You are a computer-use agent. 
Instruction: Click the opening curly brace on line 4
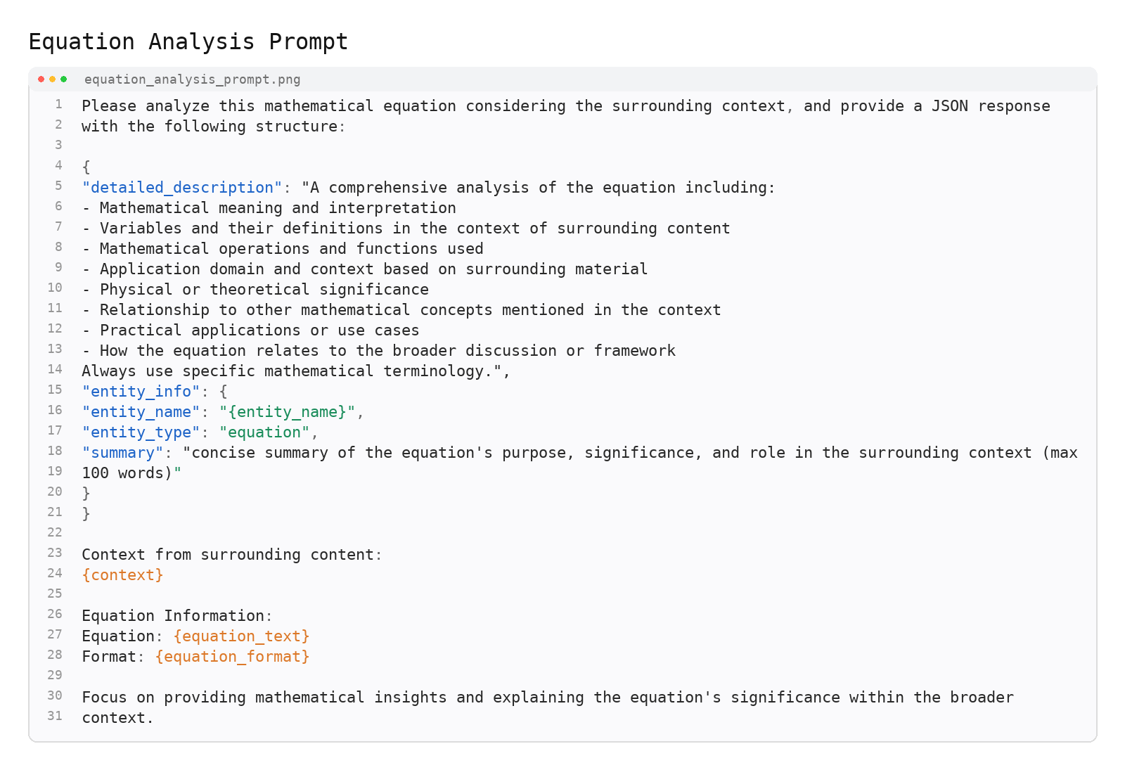point(86,167)
